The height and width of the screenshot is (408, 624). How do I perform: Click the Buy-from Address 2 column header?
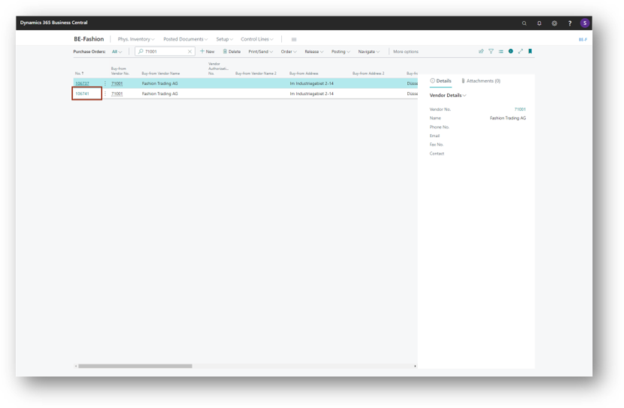[x=368, y=73]
